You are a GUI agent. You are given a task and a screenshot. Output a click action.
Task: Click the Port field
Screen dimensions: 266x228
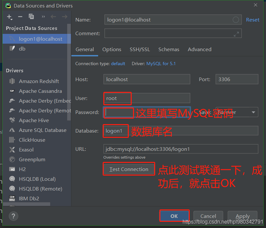[237, 79]
